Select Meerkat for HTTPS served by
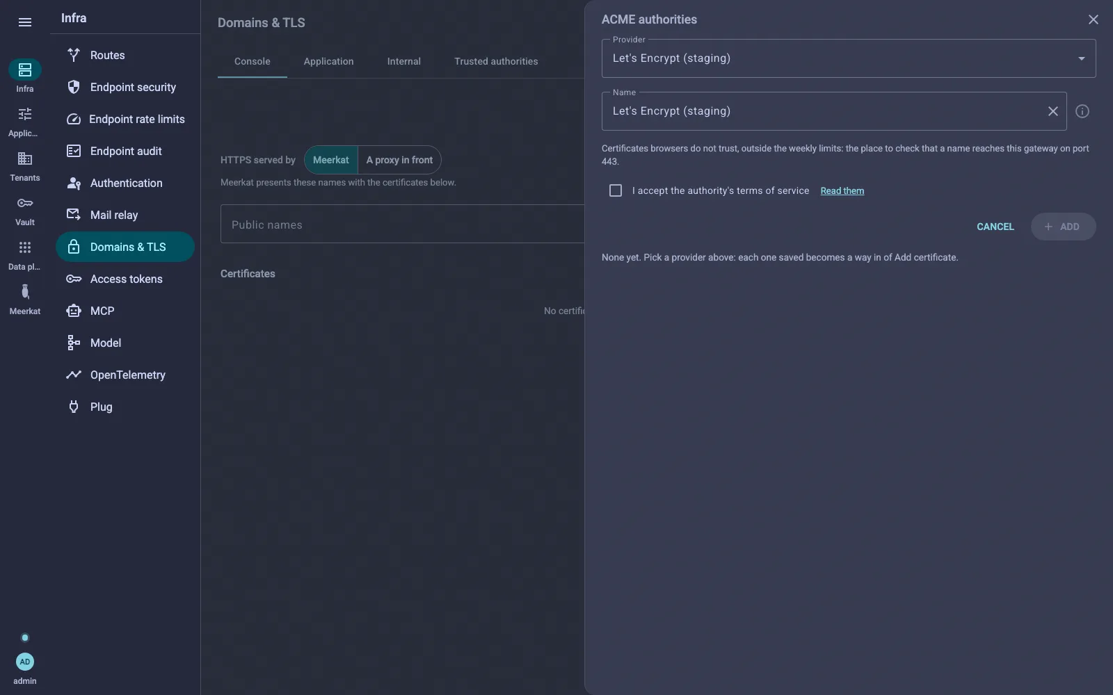Viewport: 1113px width, 695px height. tap(331, 160)
